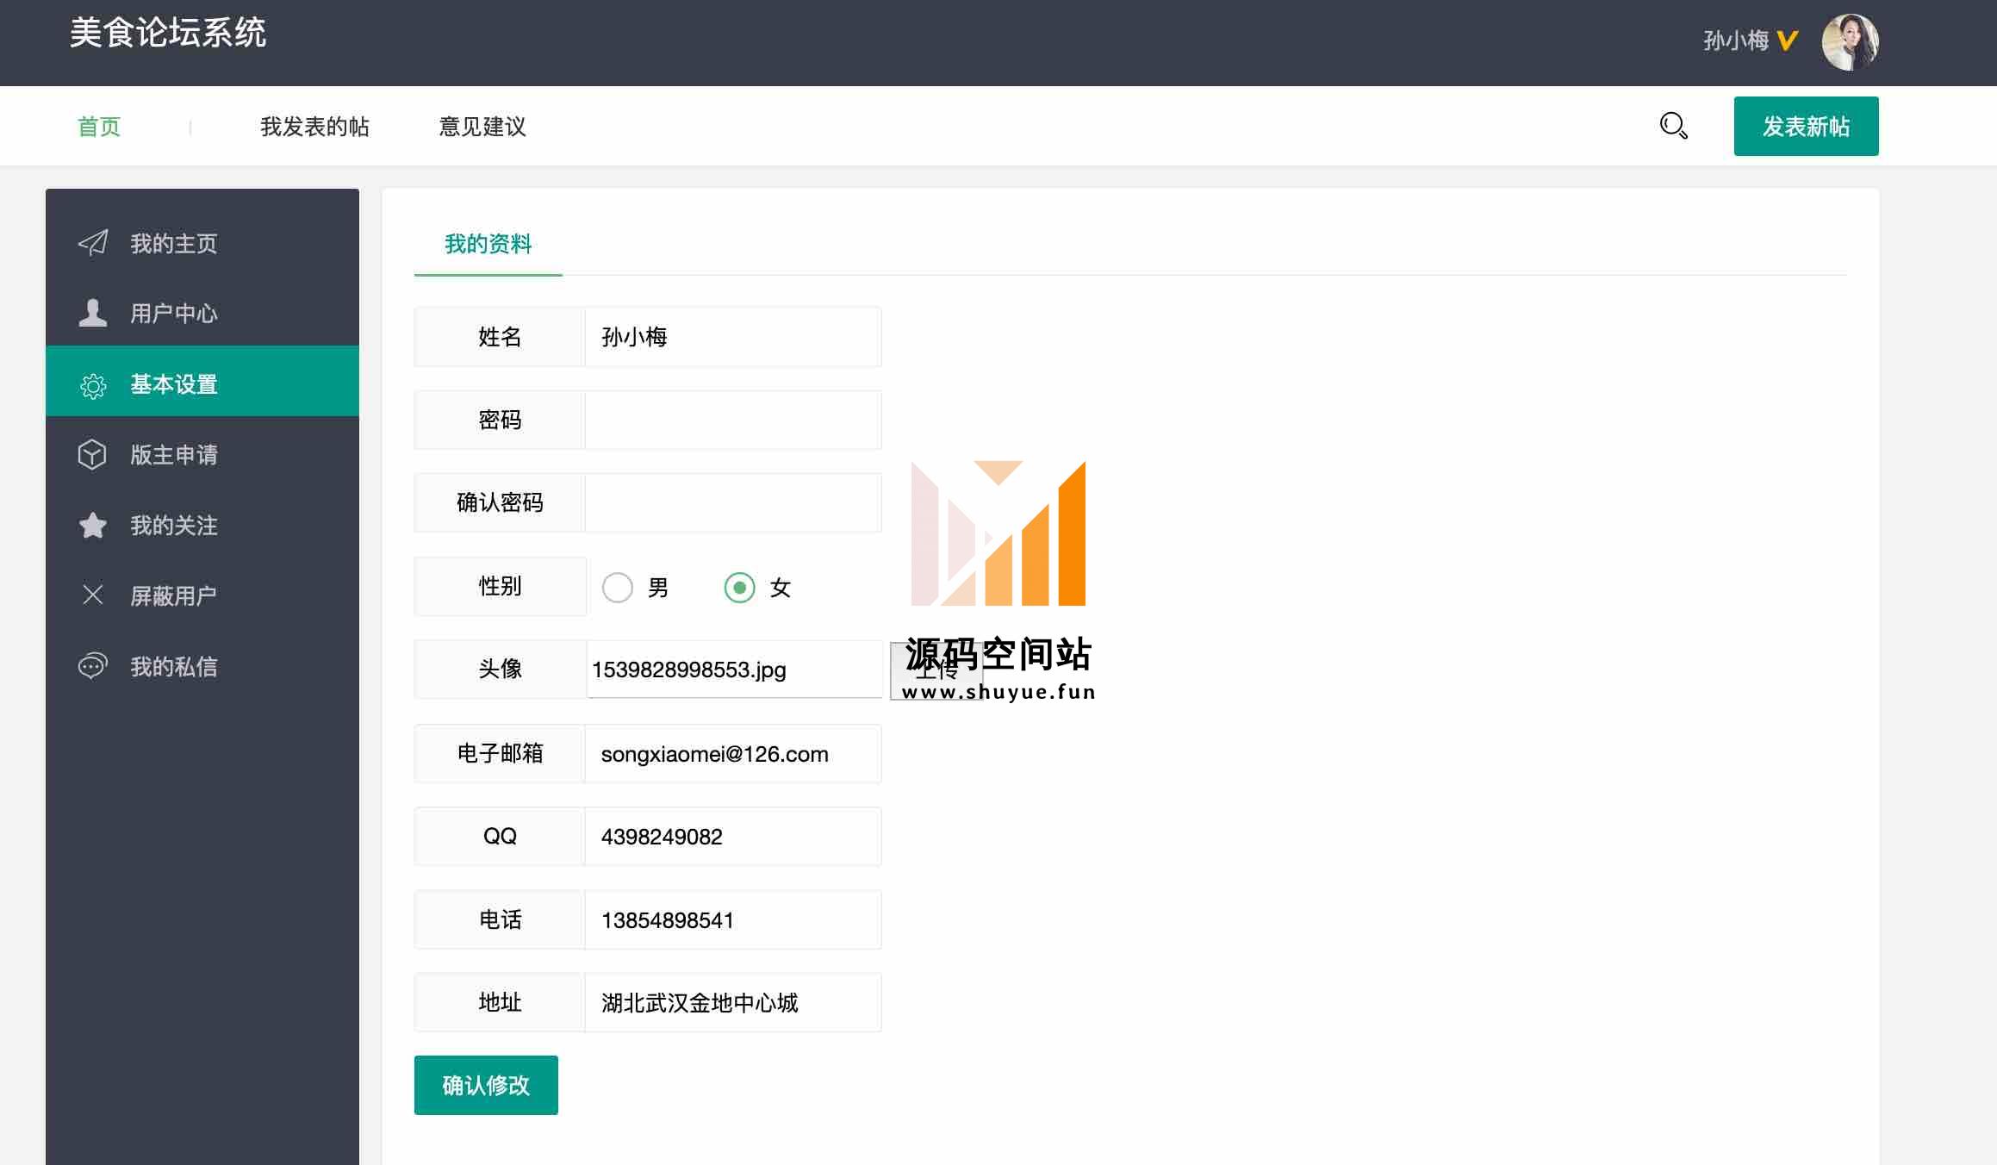
Task: Open 我发表的帖 navigation item
Action: (314, 127)
